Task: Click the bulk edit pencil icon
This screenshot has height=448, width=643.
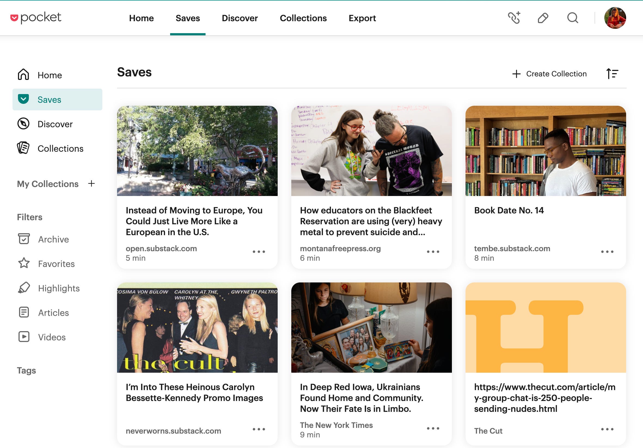Action: pyautogui.click(x=543, y=18)
